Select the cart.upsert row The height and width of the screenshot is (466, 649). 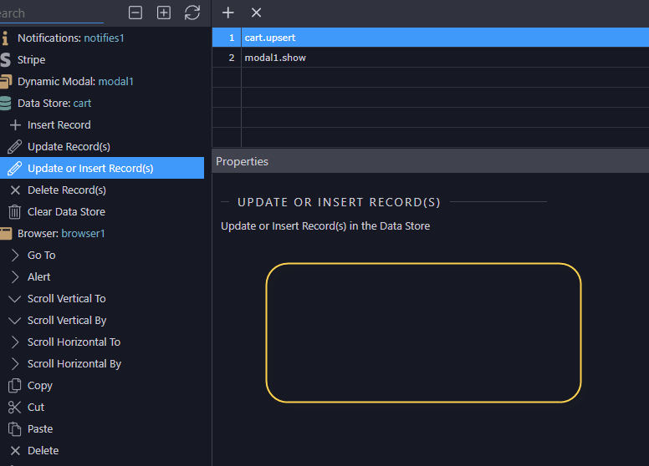[431, 38]
